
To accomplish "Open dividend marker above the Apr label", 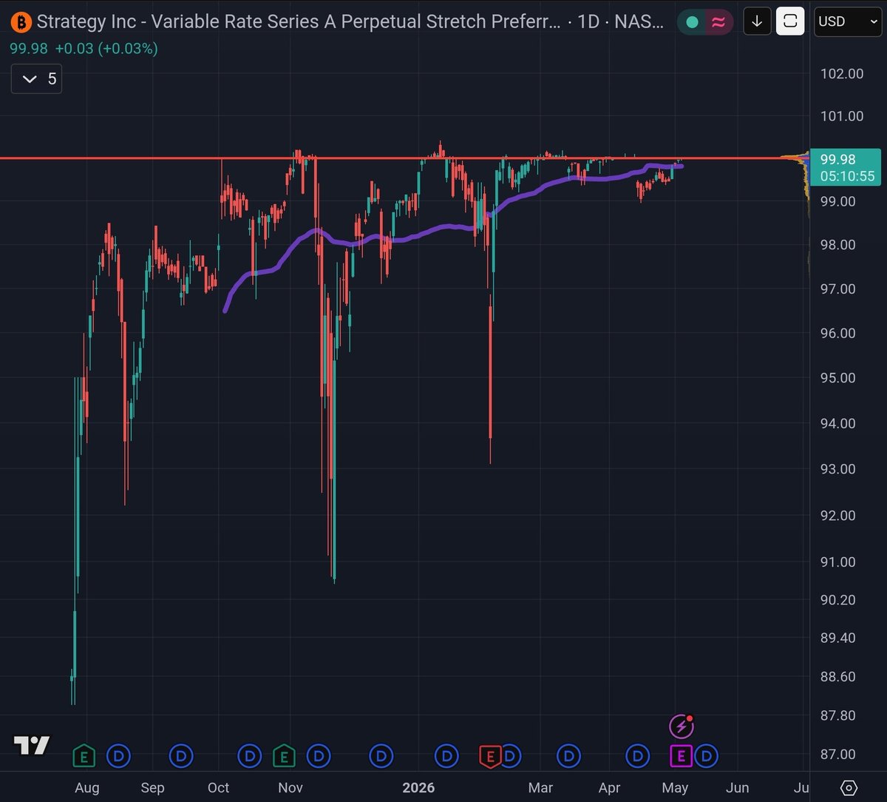I will click(x=637, y=755).
